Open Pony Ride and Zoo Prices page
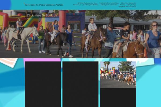Image resolution: width=161 pixels, height=107 pixels. (127, 6)
